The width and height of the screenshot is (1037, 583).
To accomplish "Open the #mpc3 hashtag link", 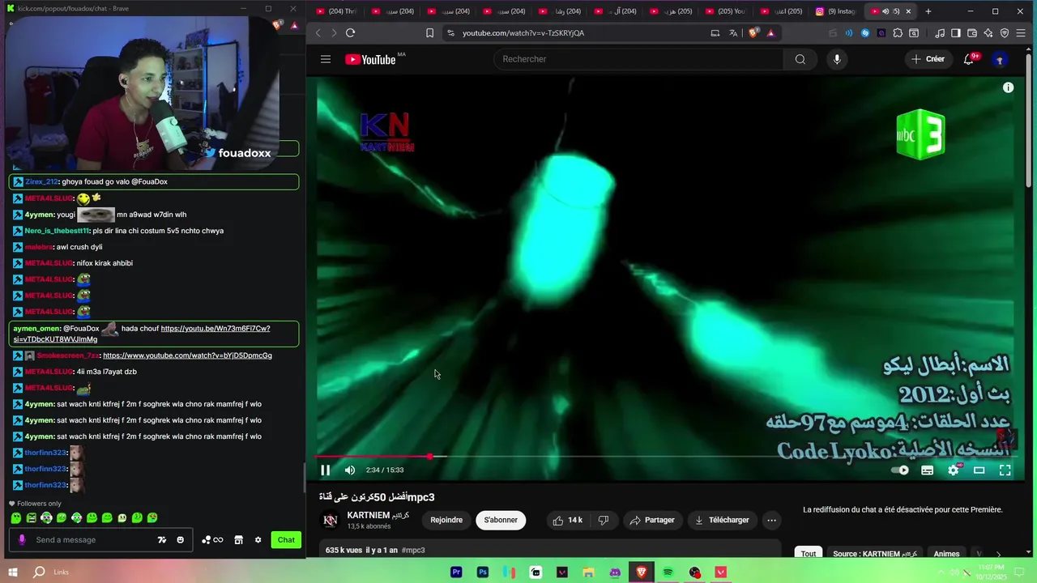I will tap(413, 550).
